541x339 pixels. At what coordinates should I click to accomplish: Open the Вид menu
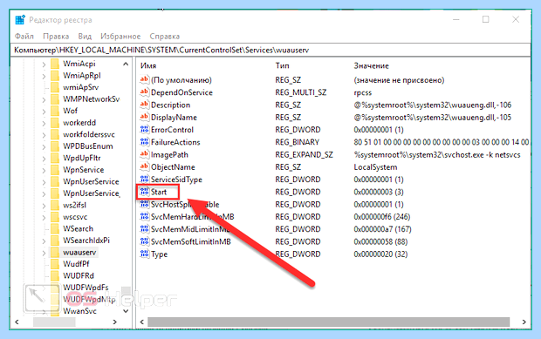tap(85, 37)
